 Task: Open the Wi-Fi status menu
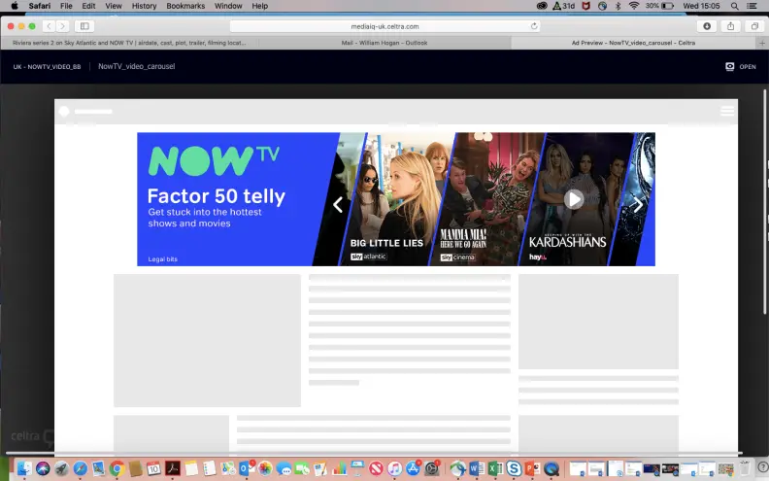[634, 6]
